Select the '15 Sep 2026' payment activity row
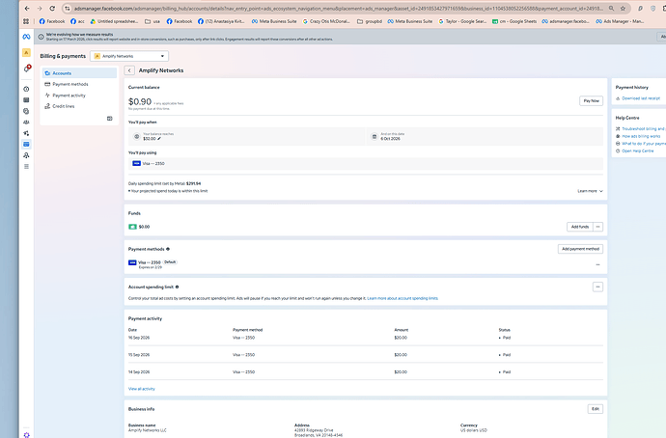This screenshot has height=438, width=666. (366, 355)
